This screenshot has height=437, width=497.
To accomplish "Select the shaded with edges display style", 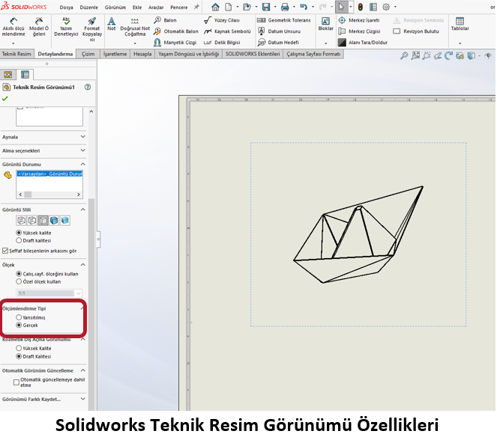I will click(54, 220).
